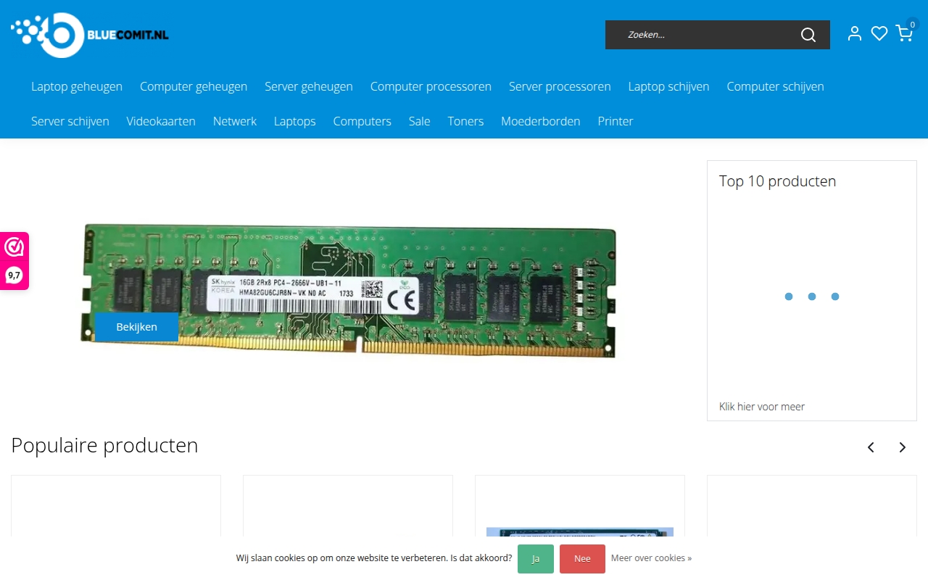928x580 pixels.
Task: Open Moederborden menu item
Action: (541, 121)
